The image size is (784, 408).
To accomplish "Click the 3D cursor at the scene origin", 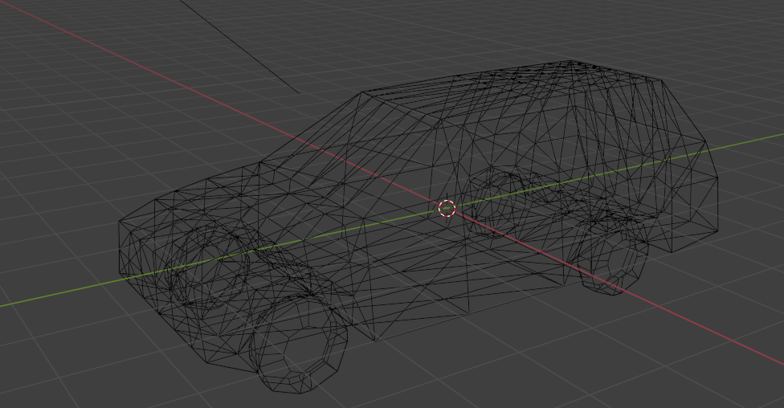I will click(447, 209).
